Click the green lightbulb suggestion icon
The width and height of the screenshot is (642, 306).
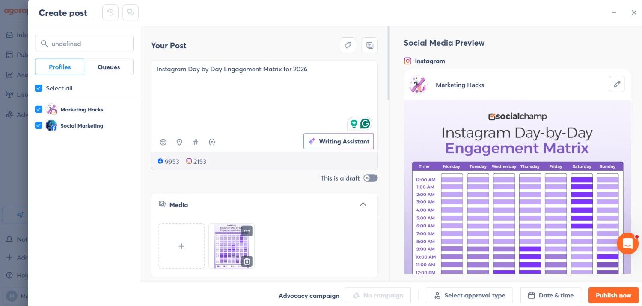pos(354,124)
